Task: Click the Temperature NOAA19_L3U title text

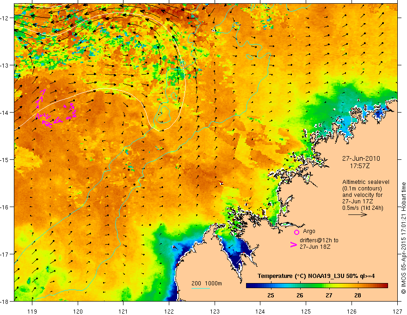Action: pos(316,276)
